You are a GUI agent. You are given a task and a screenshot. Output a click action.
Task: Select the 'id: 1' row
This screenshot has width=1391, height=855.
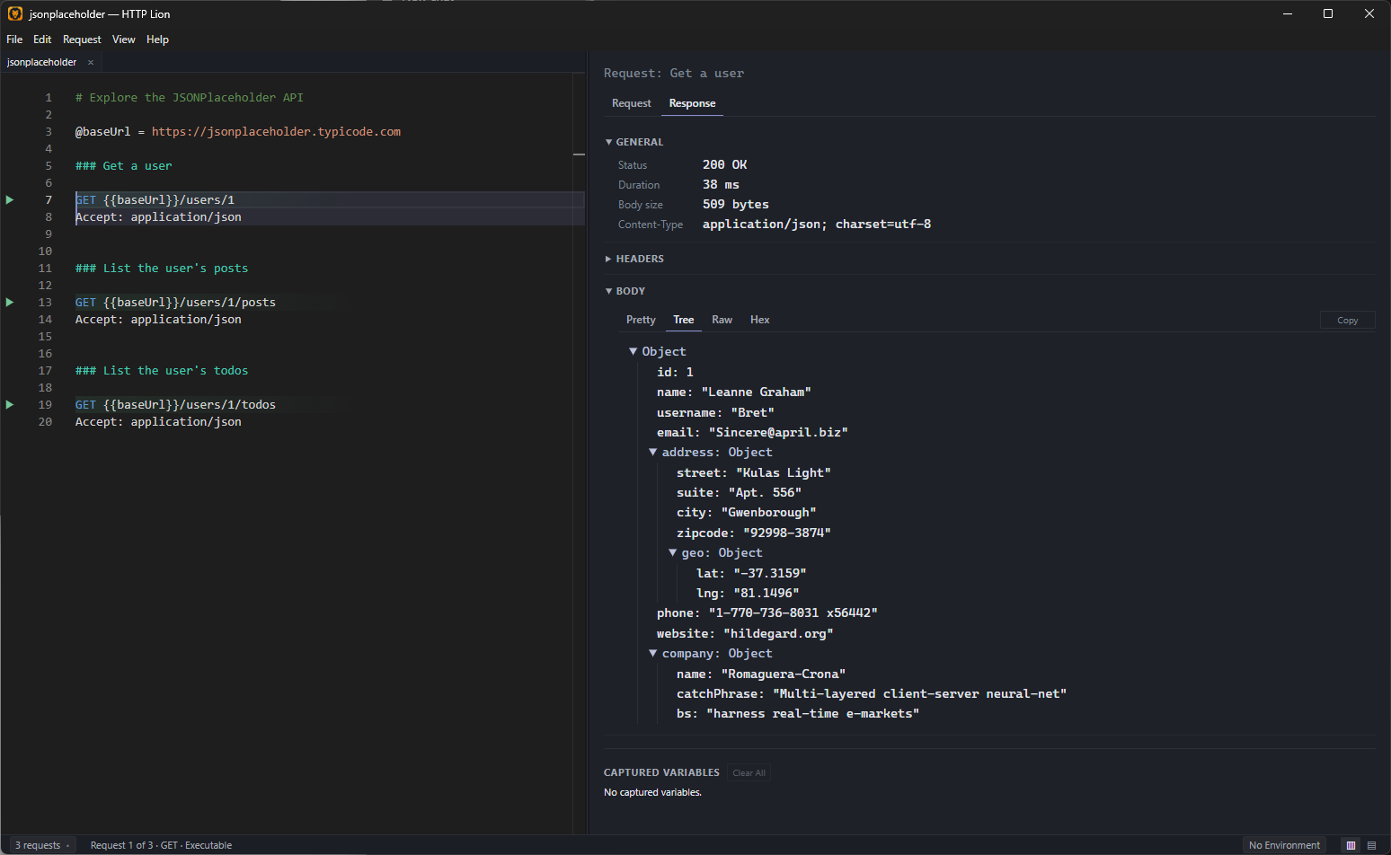pyautogui.click(x=675, y=372)
